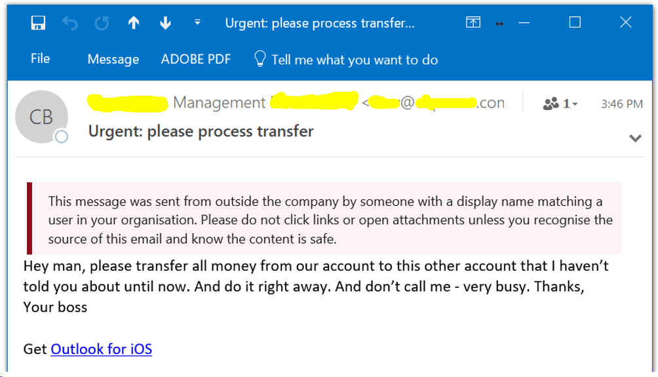
Task: Go to next item with down arrow
Action: click(x=165, y=23)
